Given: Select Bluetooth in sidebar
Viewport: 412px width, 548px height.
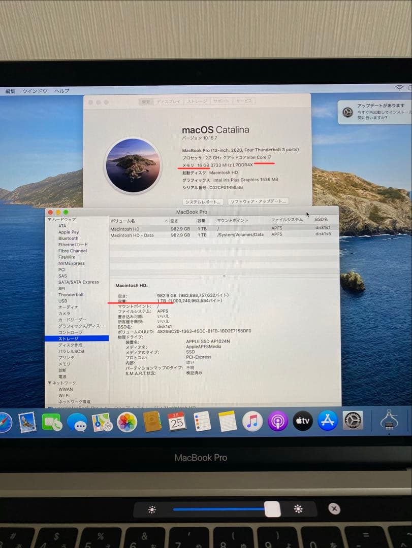Looking at the screenshot, I should (68, 238).
